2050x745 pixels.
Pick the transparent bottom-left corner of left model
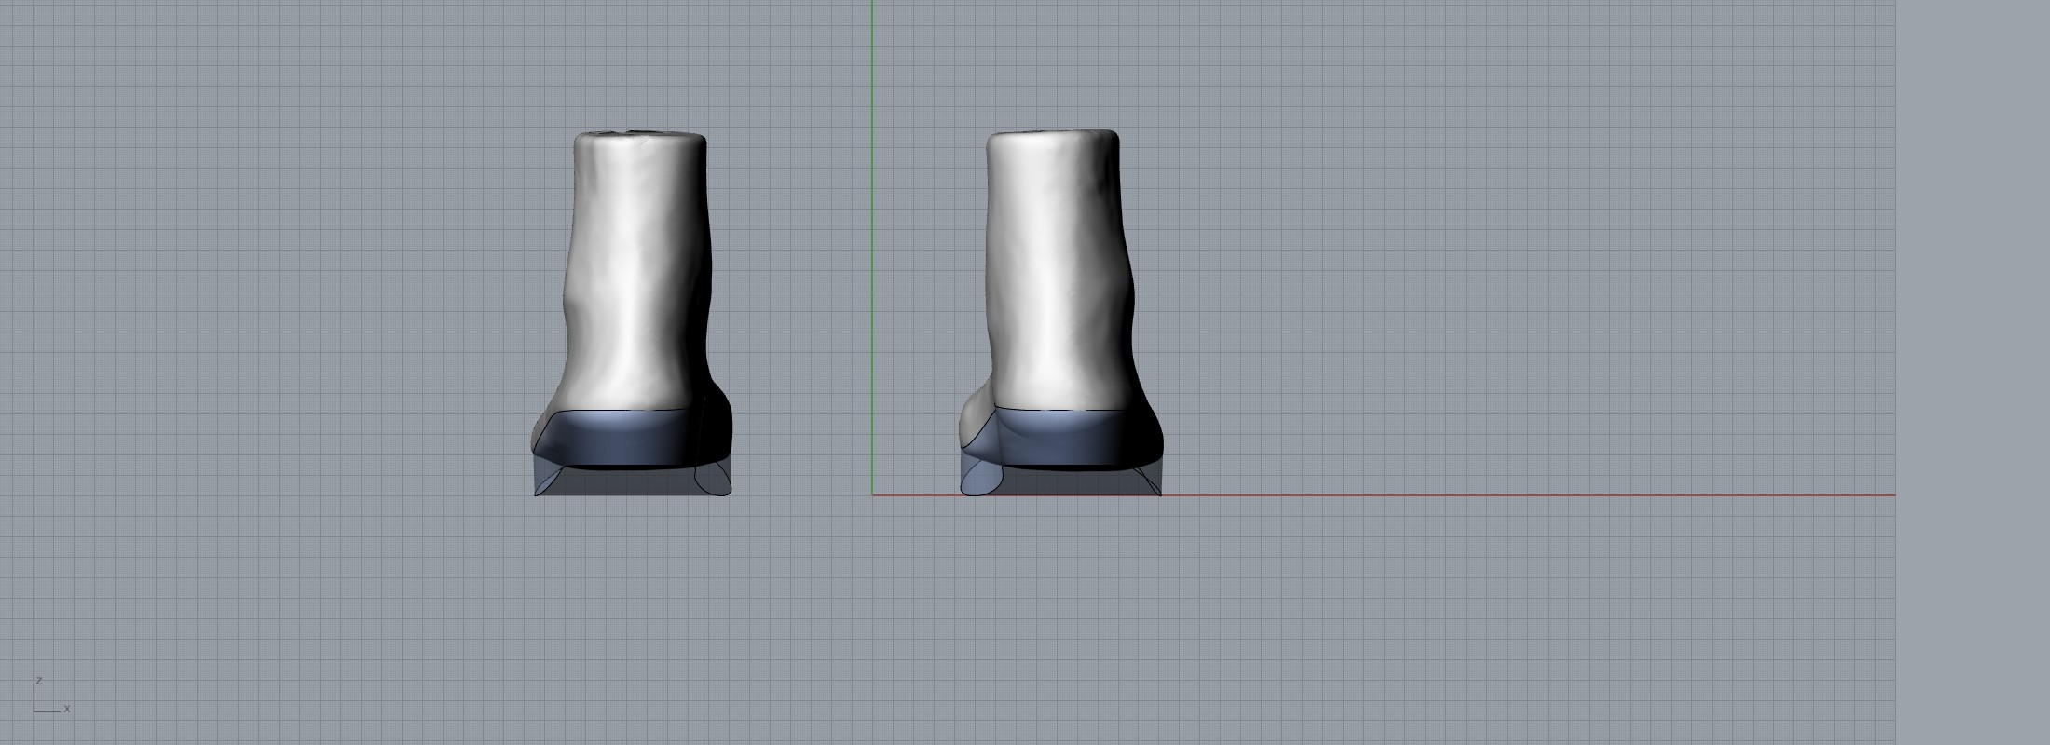541,484
